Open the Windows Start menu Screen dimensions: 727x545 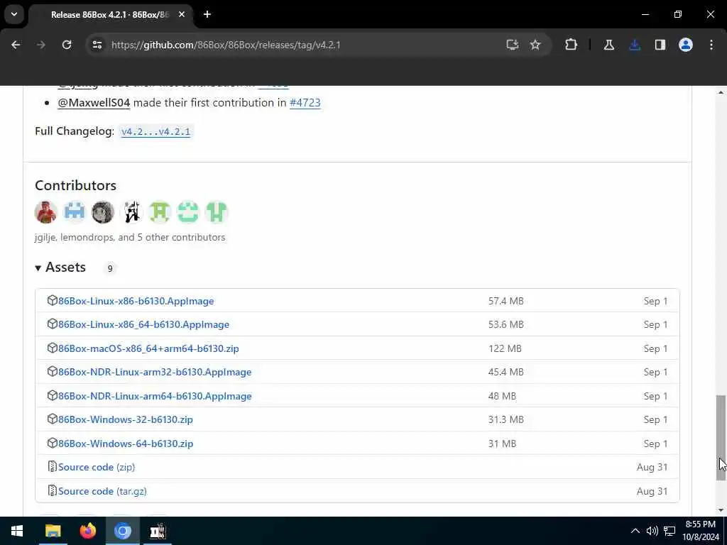(17, 531)
